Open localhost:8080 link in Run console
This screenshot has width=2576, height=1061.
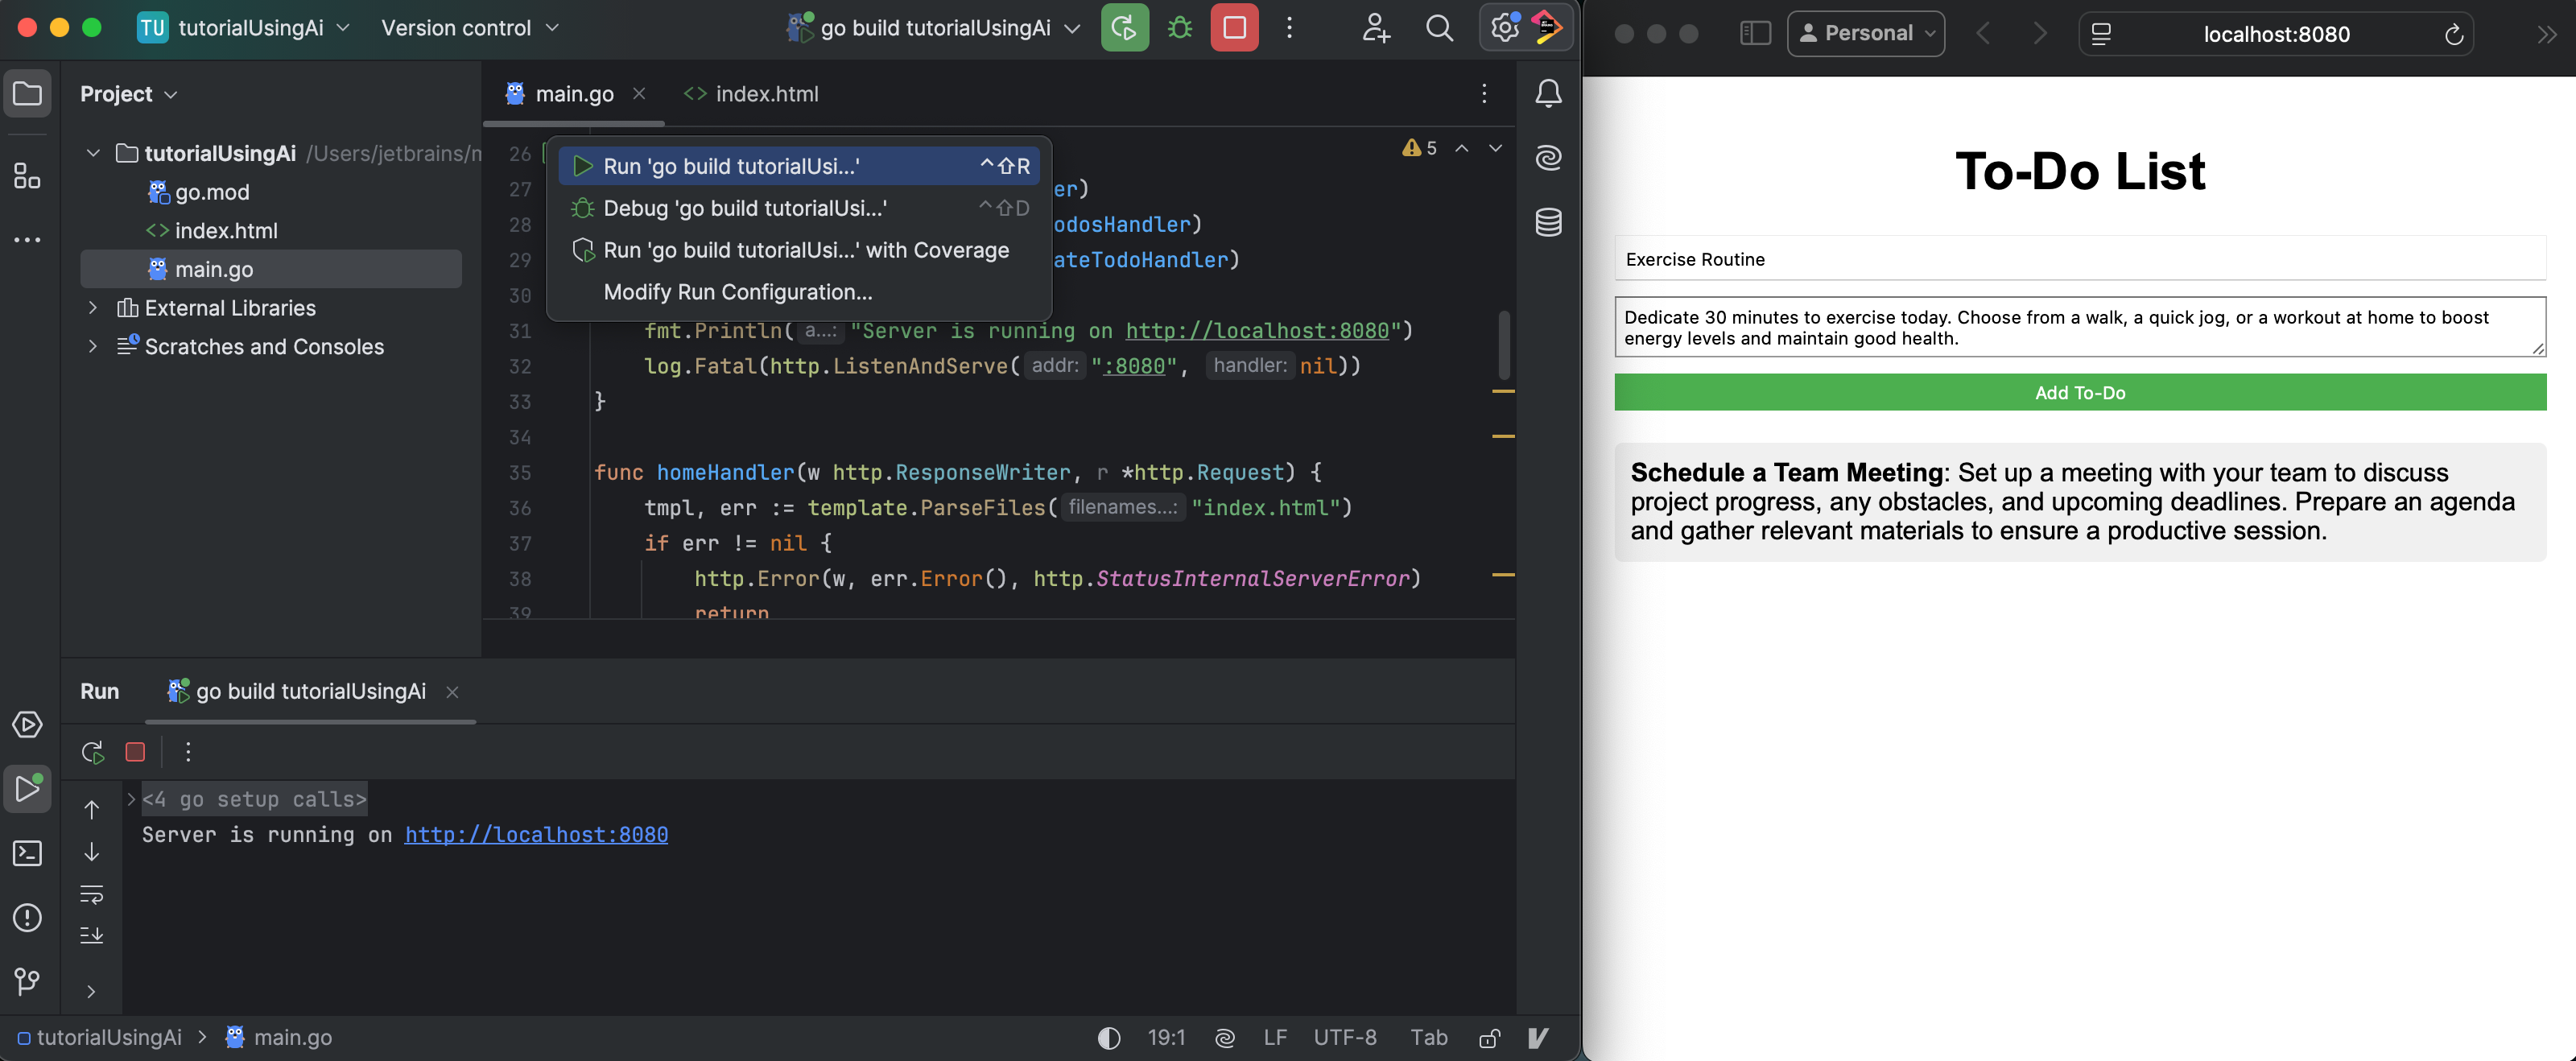coord(536,834)
